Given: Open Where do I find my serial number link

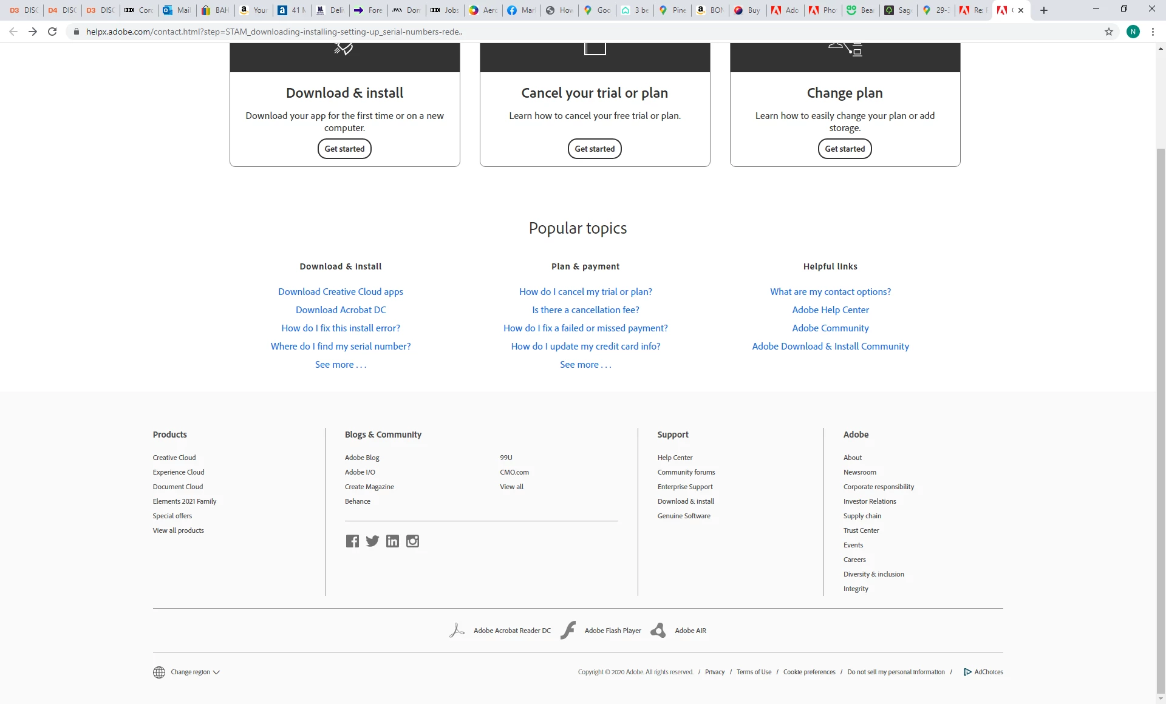Looking at the screenshot, I should pyautogui.click(x=341, y=346).
